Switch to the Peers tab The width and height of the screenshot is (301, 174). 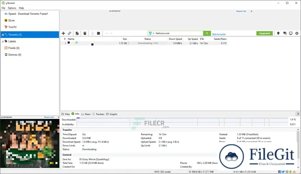[86, 114]
